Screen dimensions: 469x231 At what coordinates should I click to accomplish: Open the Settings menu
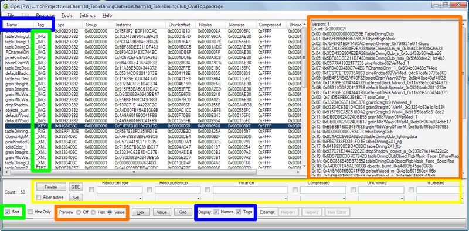pyautogui.click(x=87, y=16)
